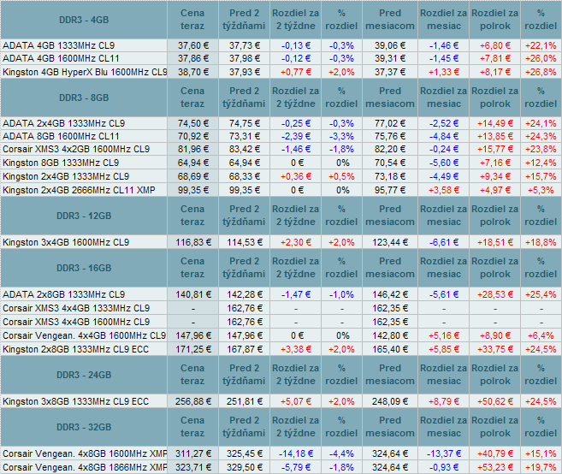Click the +3,38 € two-week difference
This screenshot has height=474, width=562.
point(296,349)
